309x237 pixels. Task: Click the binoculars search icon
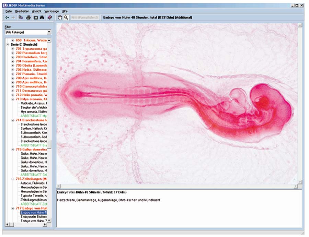click(x=42, y=17)
